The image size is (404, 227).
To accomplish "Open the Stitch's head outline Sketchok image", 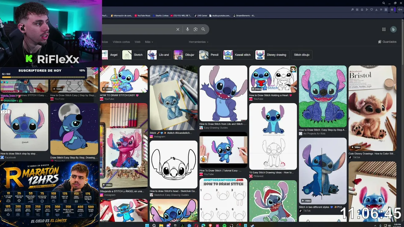I will (174, 165).
